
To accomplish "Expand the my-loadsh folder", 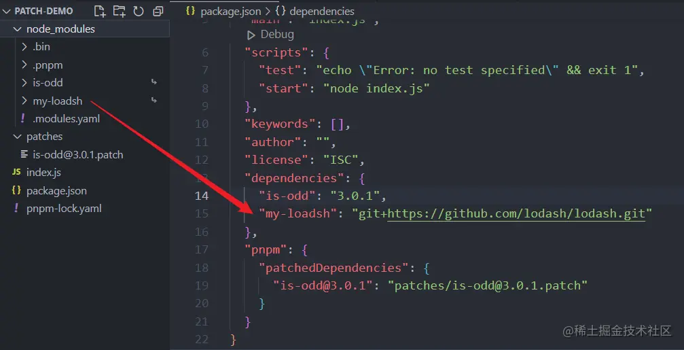I will pos(24,101).
